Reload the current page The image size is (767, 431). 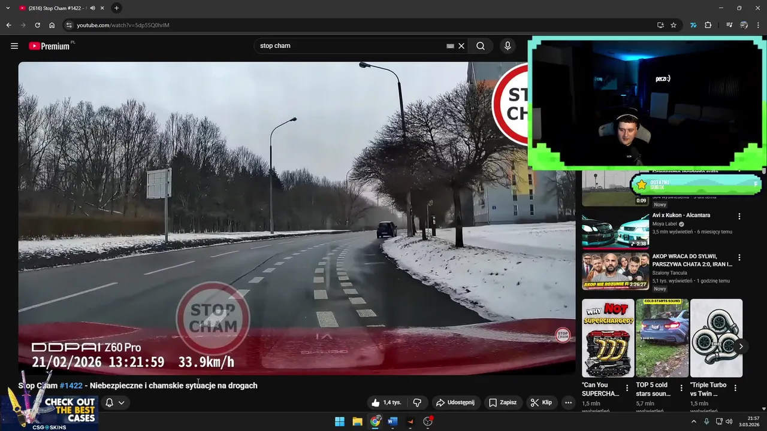(38, 25)
